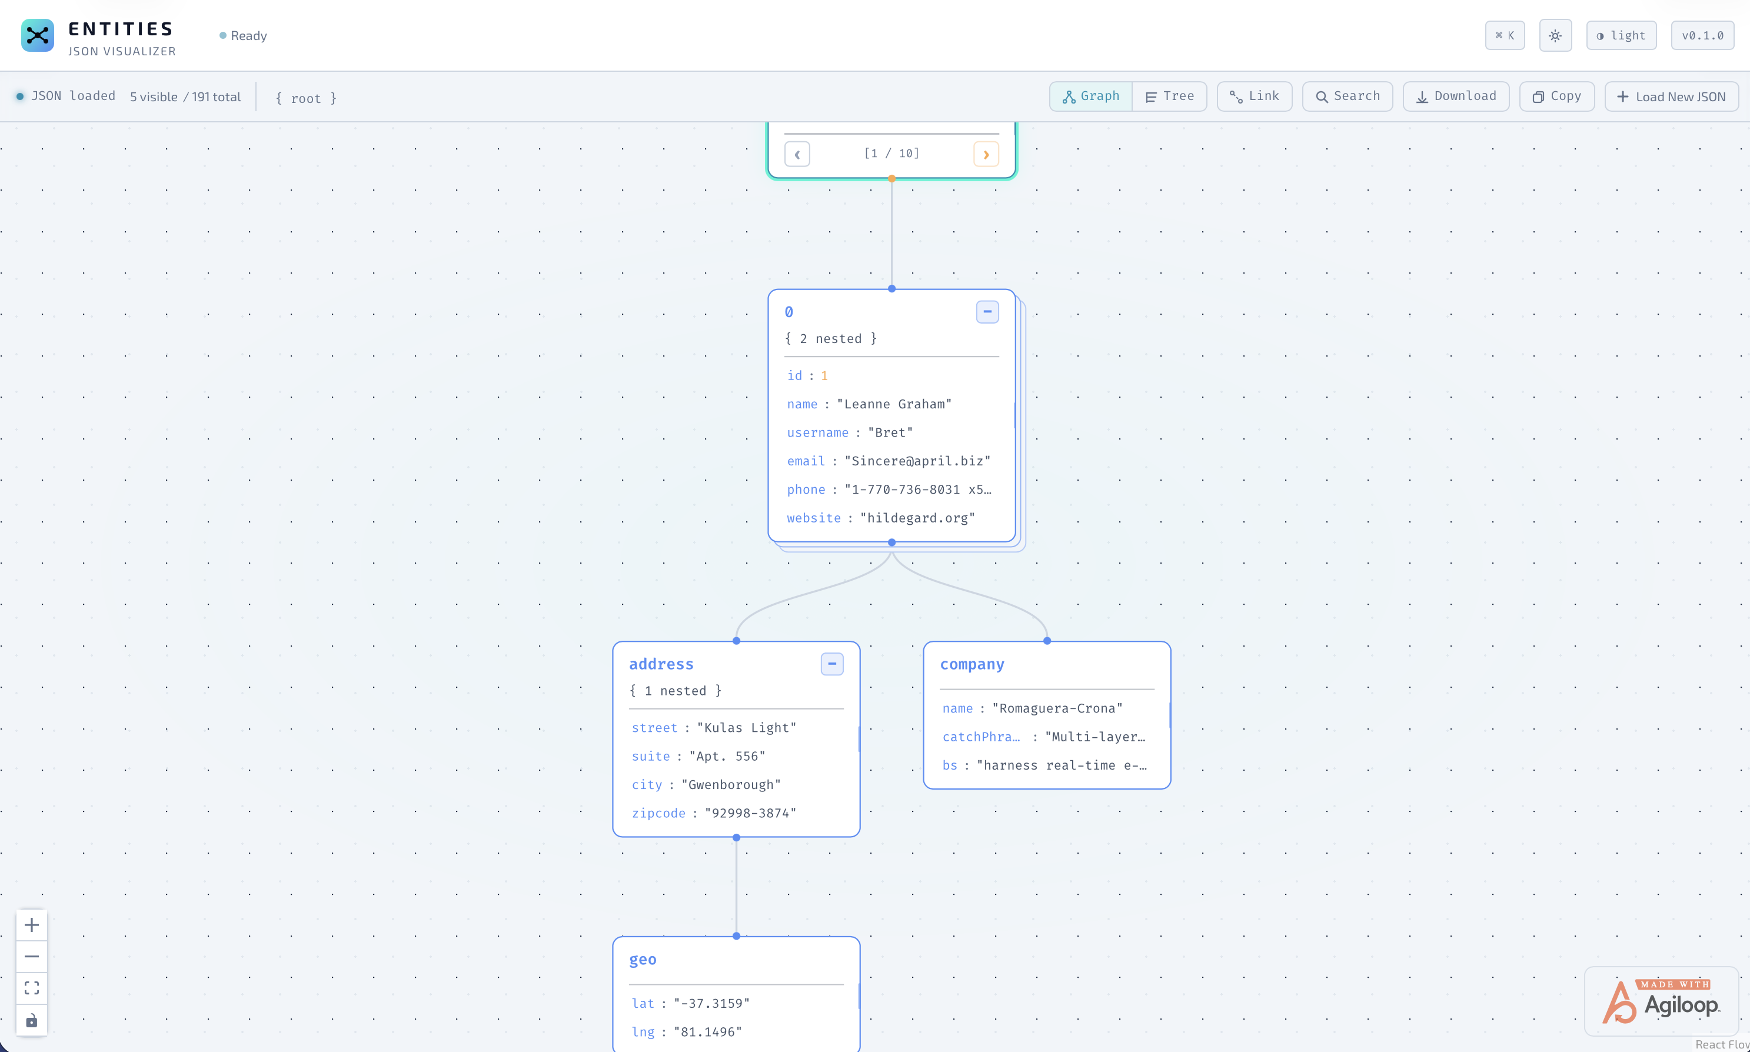This screenshot has width=1750, height=1052.
Task: Download the JSON file
Action: 1455,96
